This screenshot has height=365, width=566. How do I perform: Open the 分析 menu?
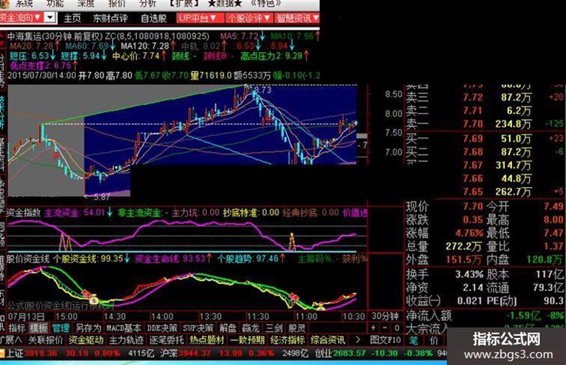pos(147,4)
